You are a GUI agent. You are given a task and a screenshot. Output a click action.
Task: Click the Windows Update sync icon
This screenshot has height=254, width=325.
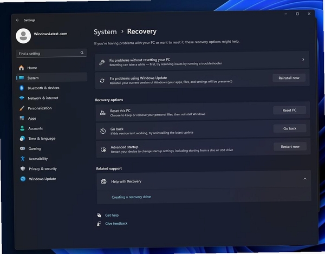click(23, 179)
